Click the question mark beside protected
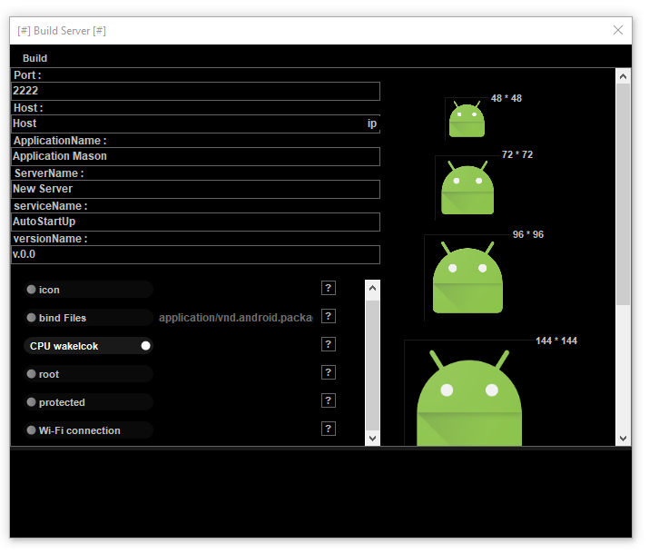649x553 pixels. click(329, 400)
